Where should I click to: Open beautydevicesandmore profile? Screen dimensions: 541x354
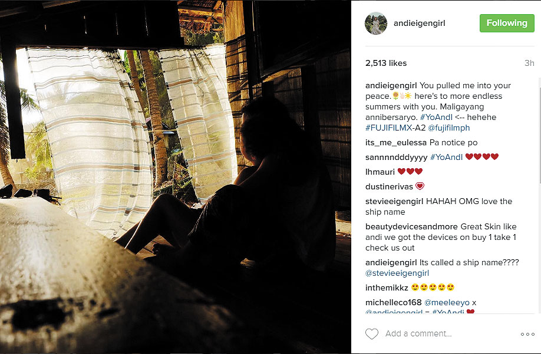[411, 226]
